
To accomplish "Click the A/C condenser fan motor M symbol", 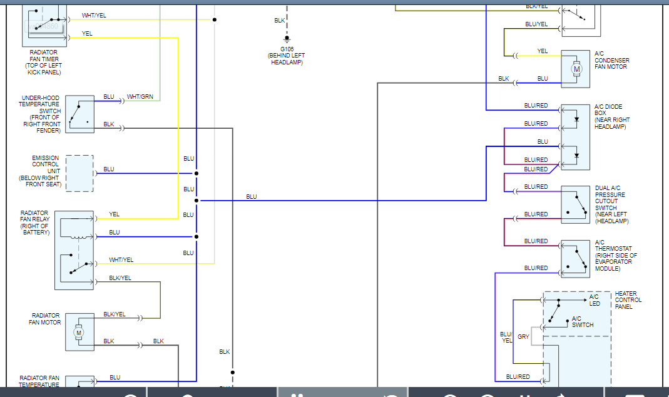I will click(576, 69).
